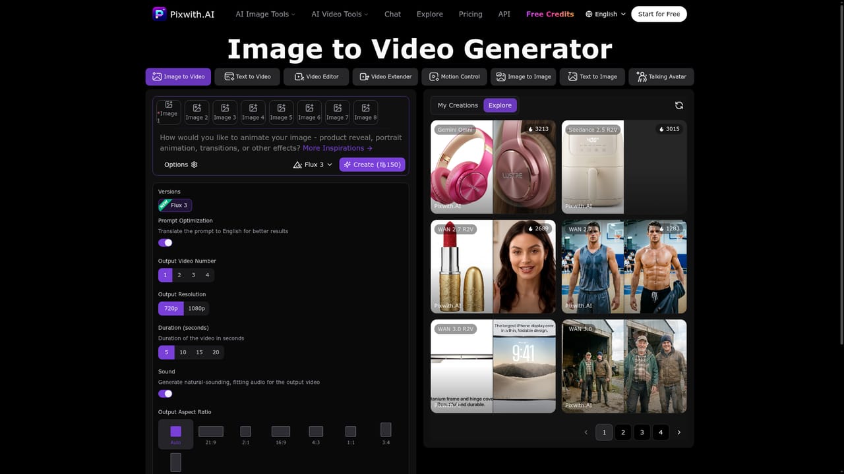Open the More Inspirations link
The width and height of the screenshot is (844, 474).
point(338,148)
